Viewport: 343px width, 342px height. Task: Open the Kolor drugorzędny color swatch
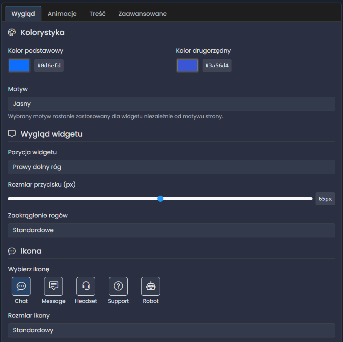(187, 65)
